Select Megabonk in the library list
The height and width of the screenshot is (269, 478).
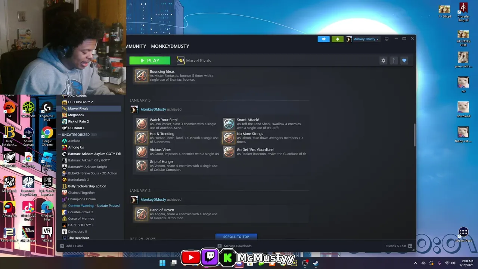(76, 115)
